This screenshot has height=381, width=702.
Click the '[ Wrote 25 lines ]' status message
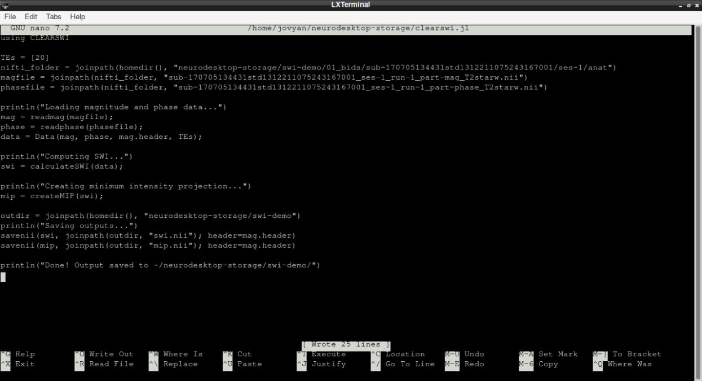(346, 344)
